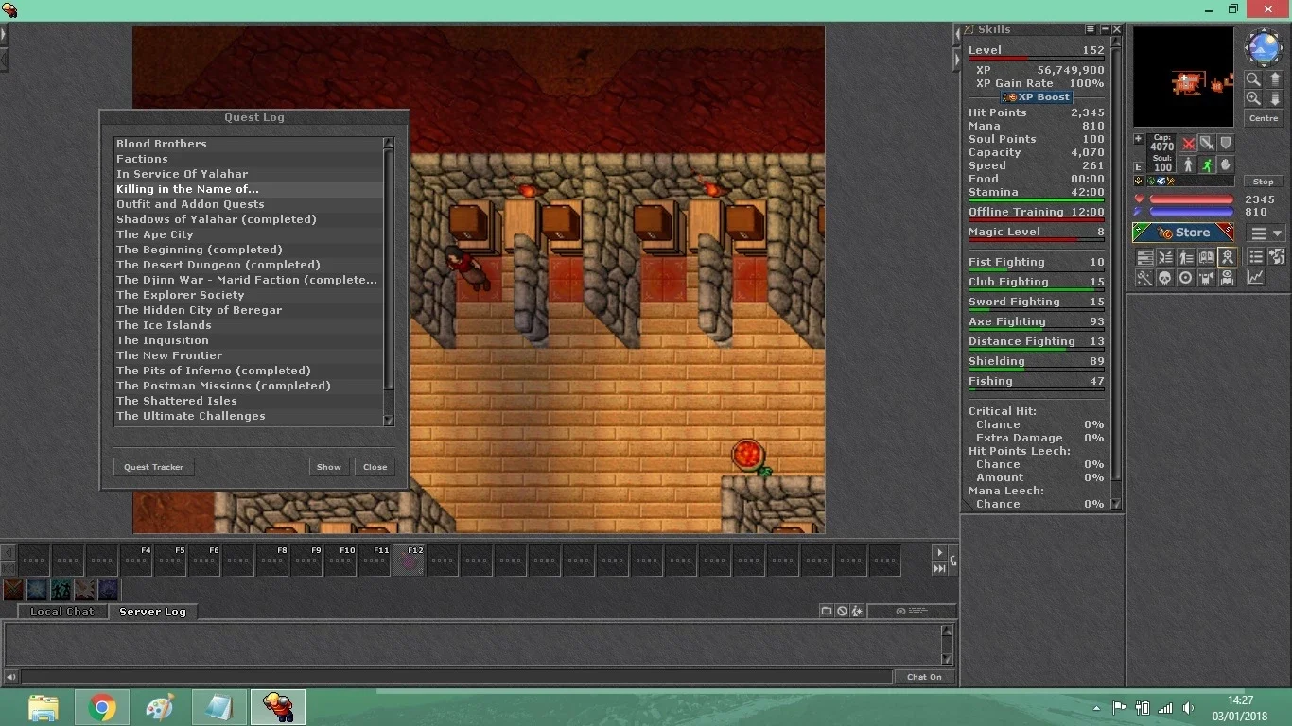Click the round target icon
Viewport: 1292px width, 726px height.
click(x=1186, y=278)
